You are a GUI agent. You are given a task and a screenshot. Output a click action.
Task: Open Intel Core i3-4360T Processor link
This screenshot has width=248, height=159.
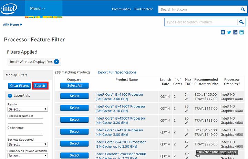(x=120, y=120)
